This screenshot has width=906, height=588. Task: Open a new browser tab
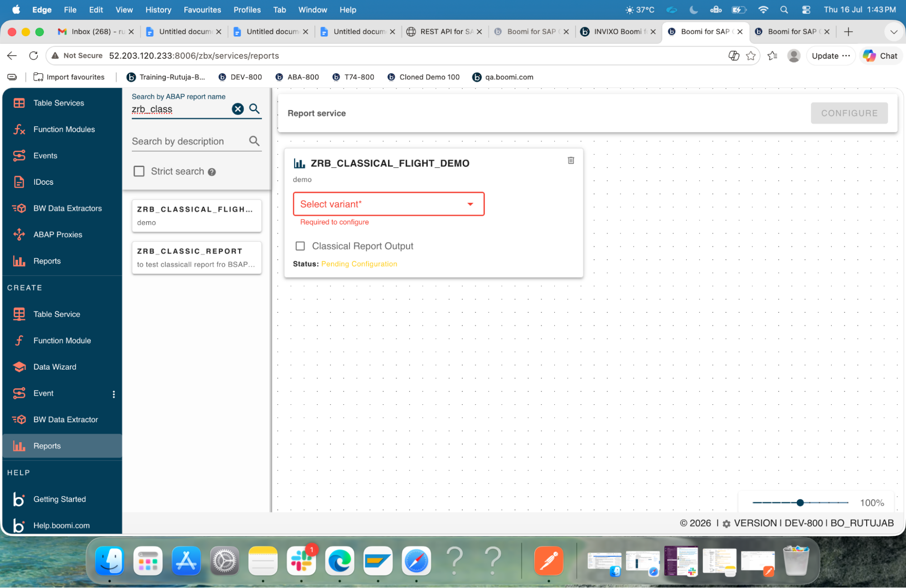click(848, 32)
